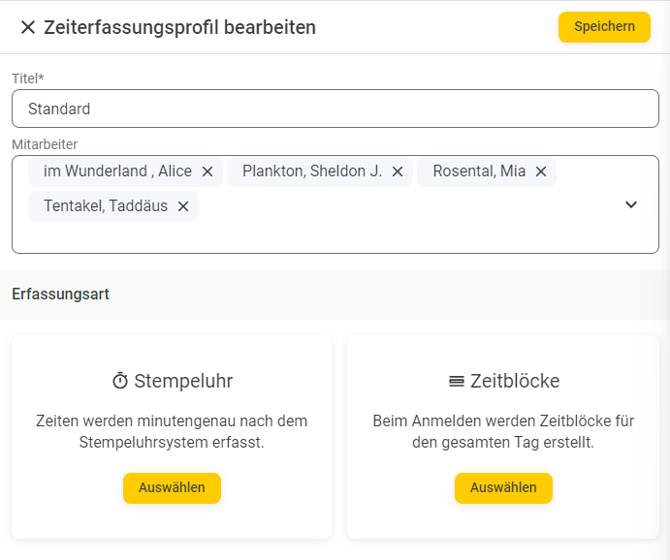Screen dimensions: 670x560
Task: Select the Rosental, Mia chip label
Action: coord(479,171)
